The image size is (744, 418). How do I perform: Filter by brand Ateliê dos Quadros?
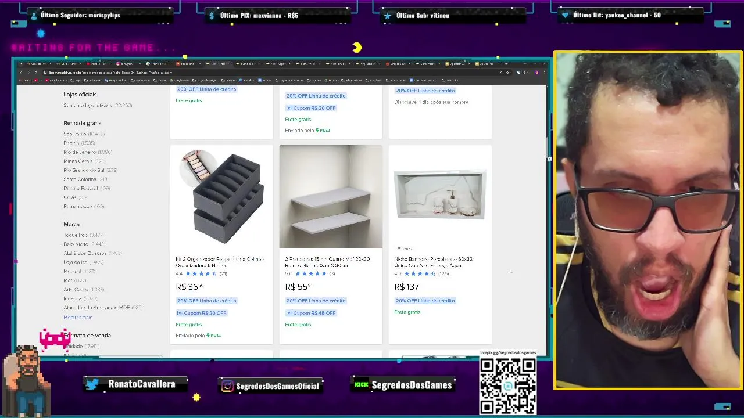tap(92, 253)
